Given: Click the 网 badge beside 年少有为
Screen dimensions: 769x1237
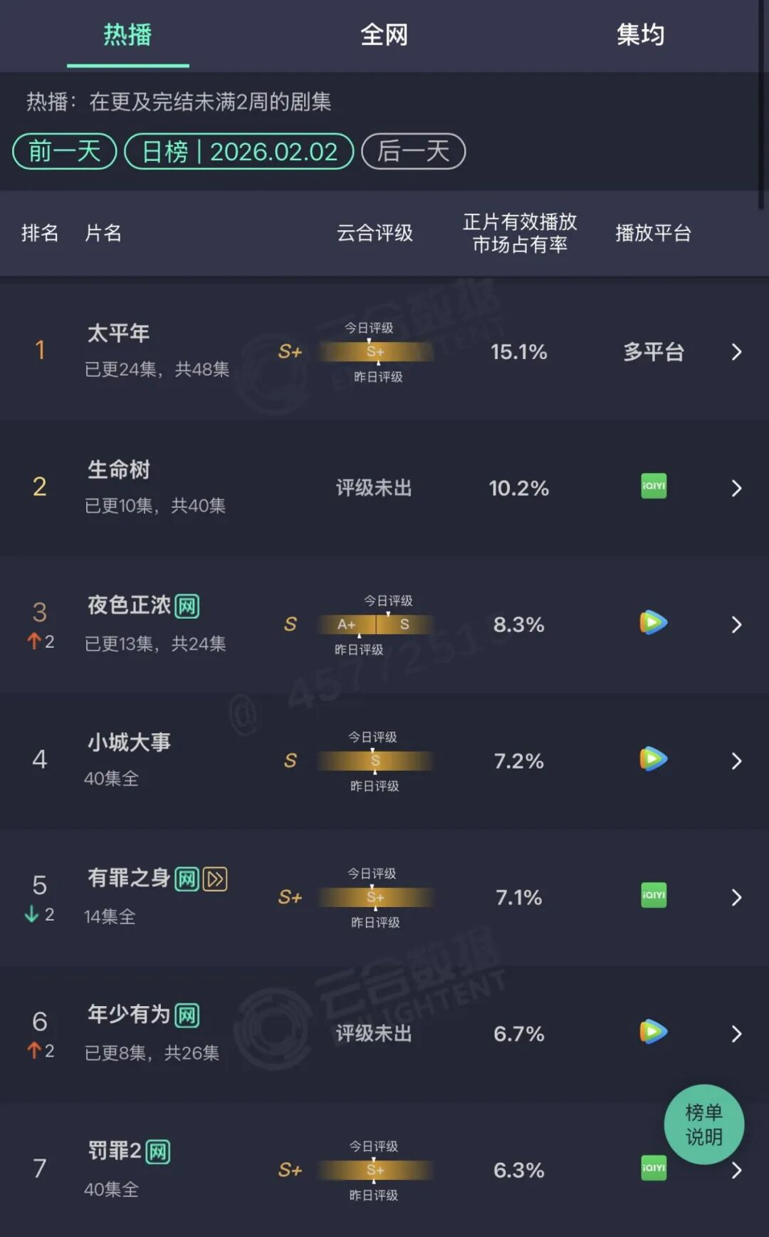Looking at the screenshot, I should point(187,1015).
